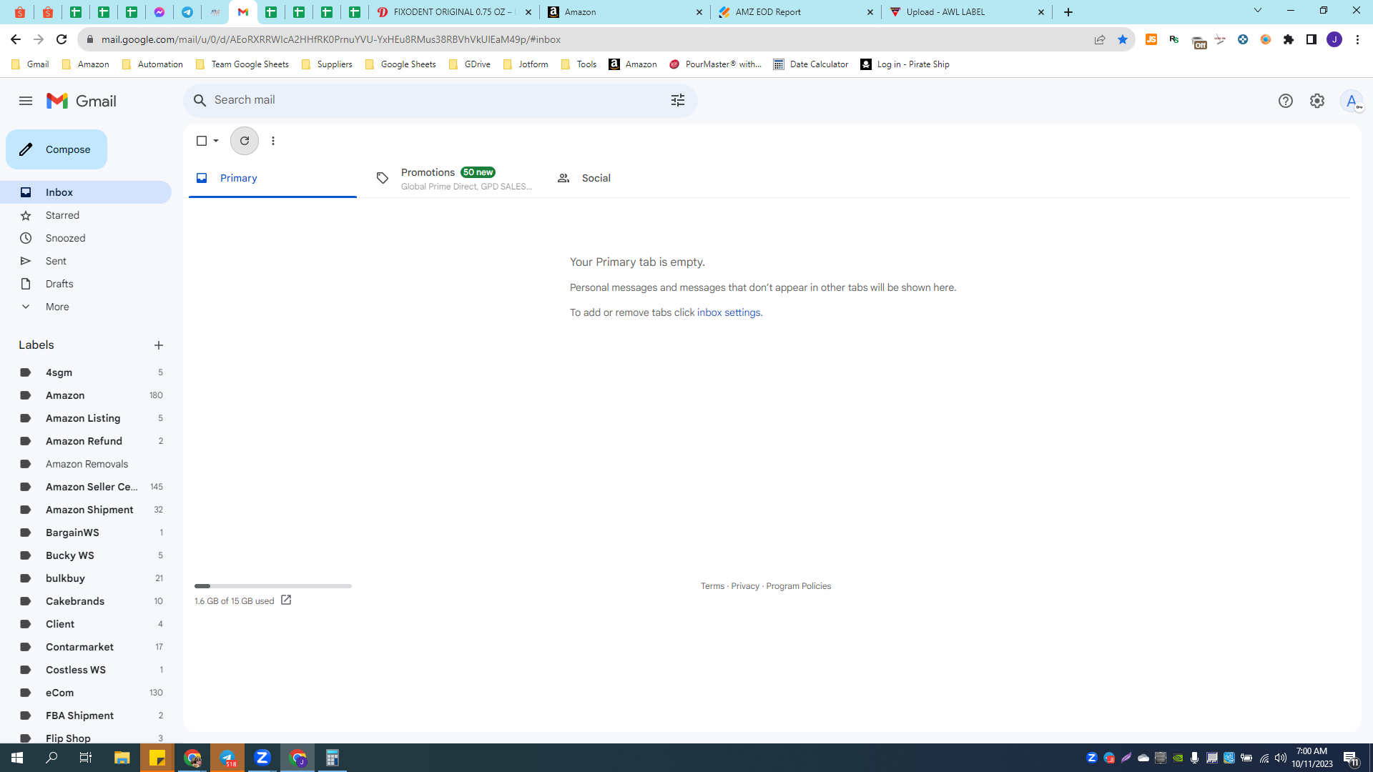Reload the page in Chrome
This screenshot has width=1373, height=772.
pos(61,39)
